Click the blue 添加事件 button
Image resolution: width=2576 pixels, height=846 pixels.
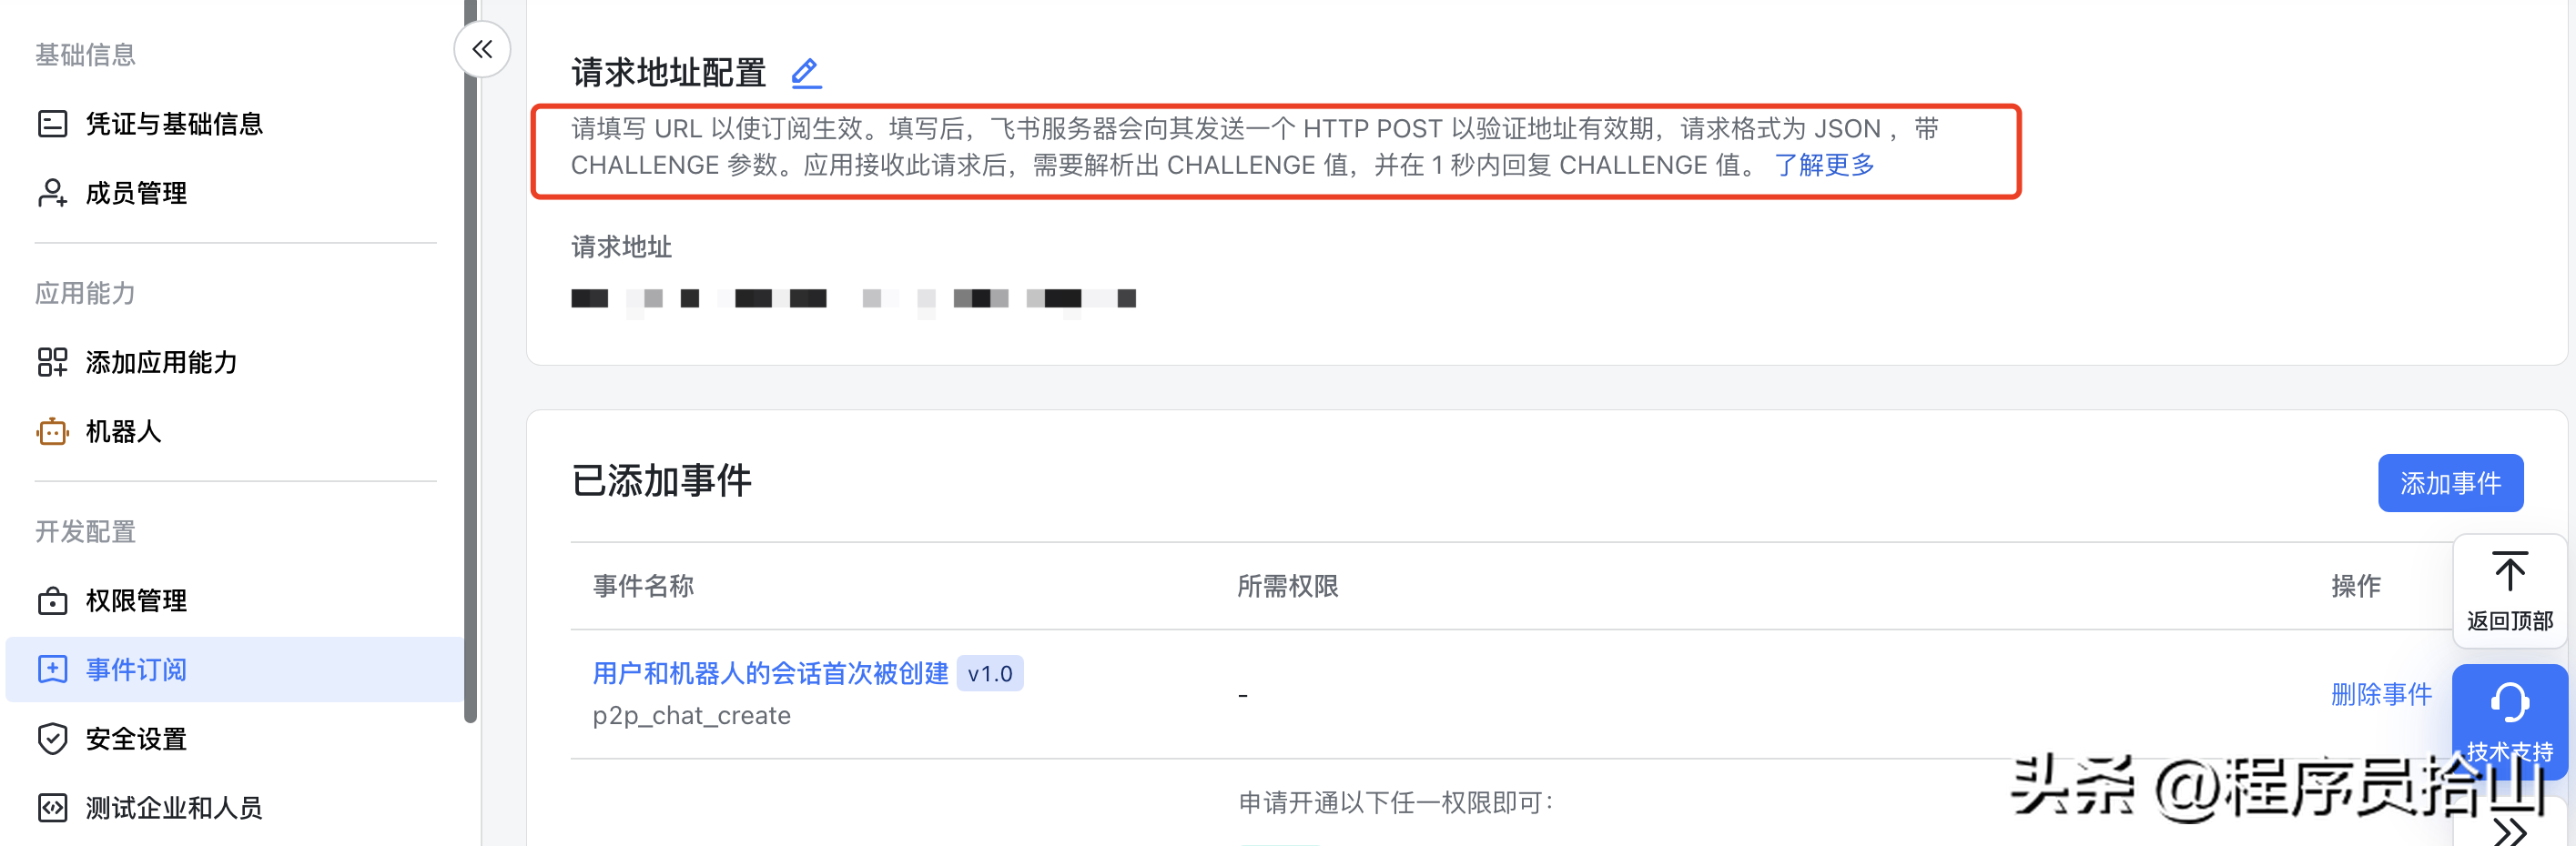pos(2451,482)
